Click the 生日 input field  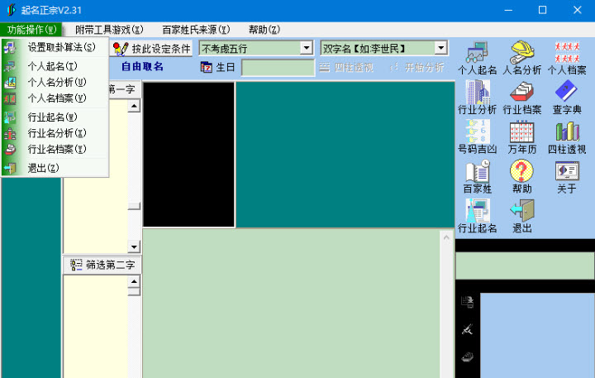(x=278, y=68)
